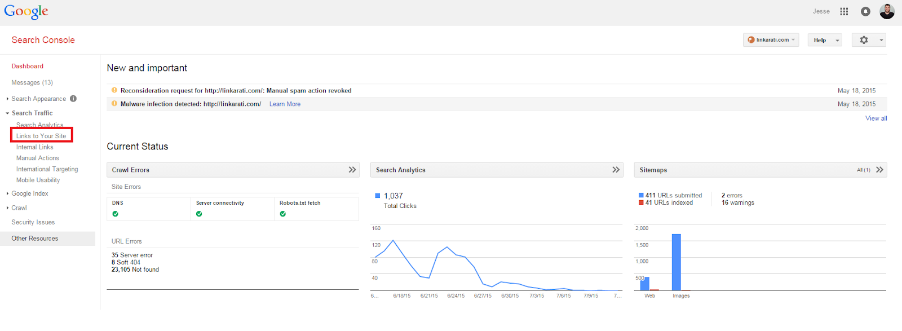
Task: Click the View all link
Action: [876, 118]
